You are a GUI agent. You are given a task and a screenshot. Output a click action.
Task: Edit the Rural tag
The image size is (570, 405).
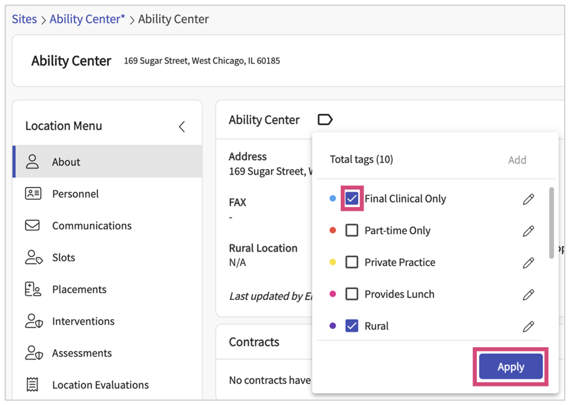[x=528, y=326]
